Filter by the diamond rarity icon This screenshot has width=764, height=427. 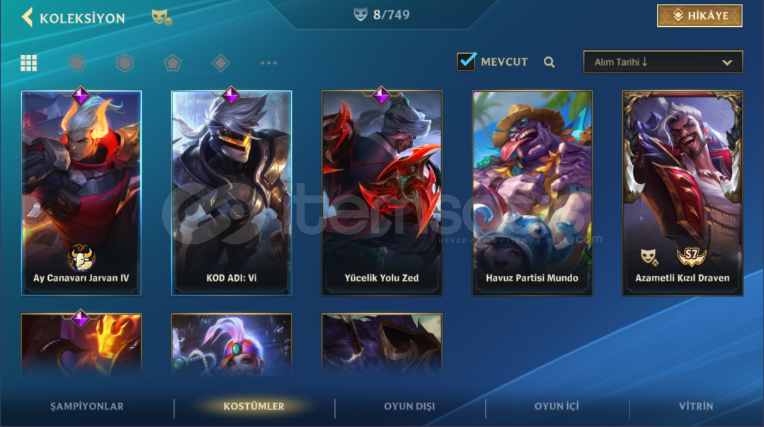click(221, 63)
